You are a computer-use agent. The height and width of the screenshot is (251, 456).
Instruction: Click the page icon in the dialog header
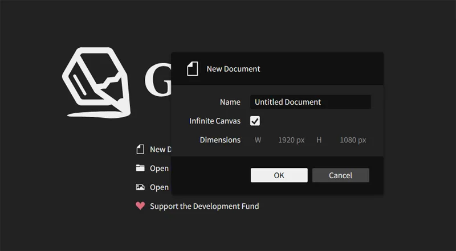(193, 69)
